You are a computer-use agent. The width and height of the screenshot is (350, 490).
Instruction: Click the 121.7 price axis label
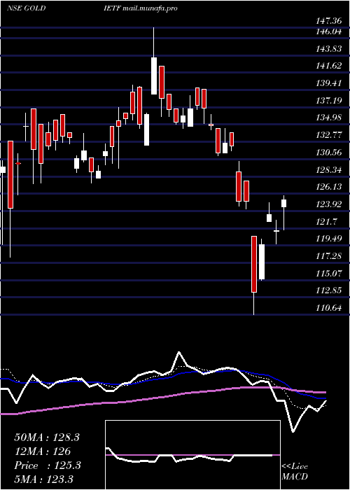[326, 222]
